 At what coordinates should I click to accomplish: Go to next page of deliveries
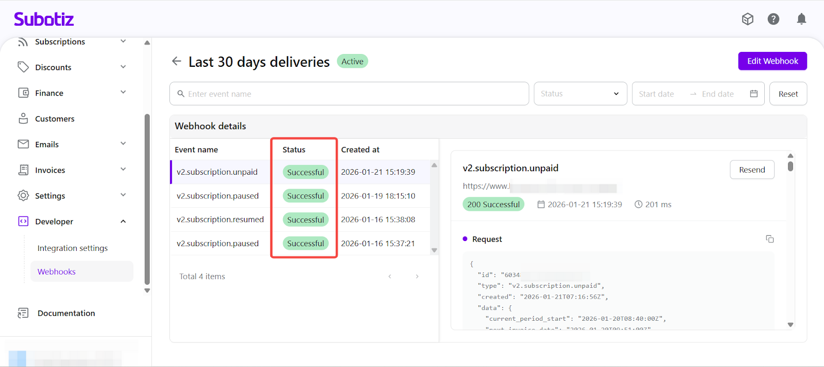pyautogui.click(x=417, y=277)
